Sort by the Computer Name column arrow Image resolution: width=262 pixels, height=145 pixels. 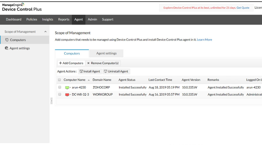(x=89, y=80)
